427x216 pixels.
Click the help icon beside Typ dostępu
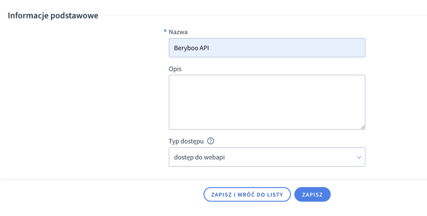[x=211, y=141]
